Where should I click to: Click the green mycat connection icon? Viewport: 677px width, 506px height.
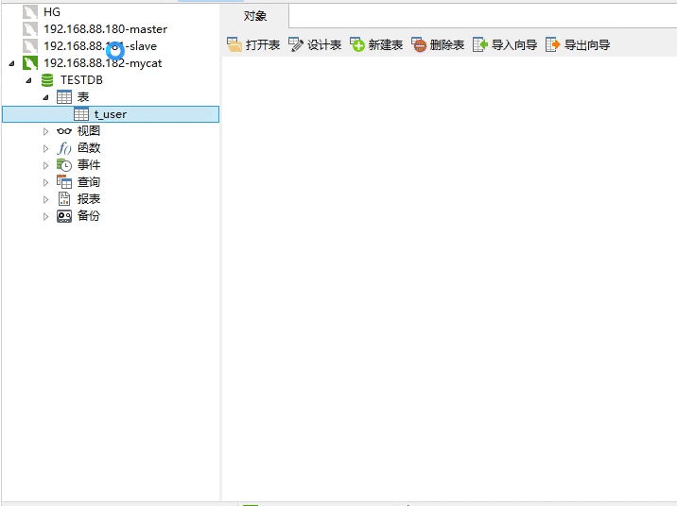coord(30,63)
